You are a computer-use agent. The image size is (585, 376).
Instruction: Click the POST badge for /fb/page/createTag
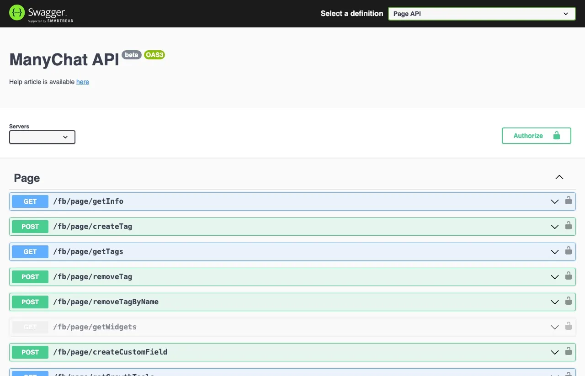(x=30, y=227)
